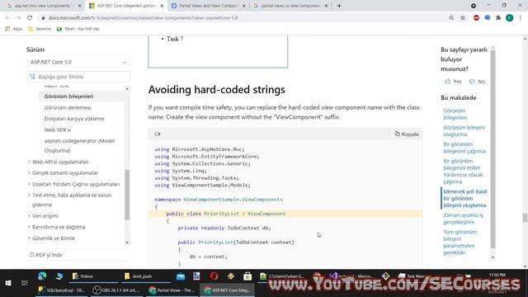Download the PDF with PDF'yi indir
This screenshot has height=297, width=528.
click(x=46, y=255)
